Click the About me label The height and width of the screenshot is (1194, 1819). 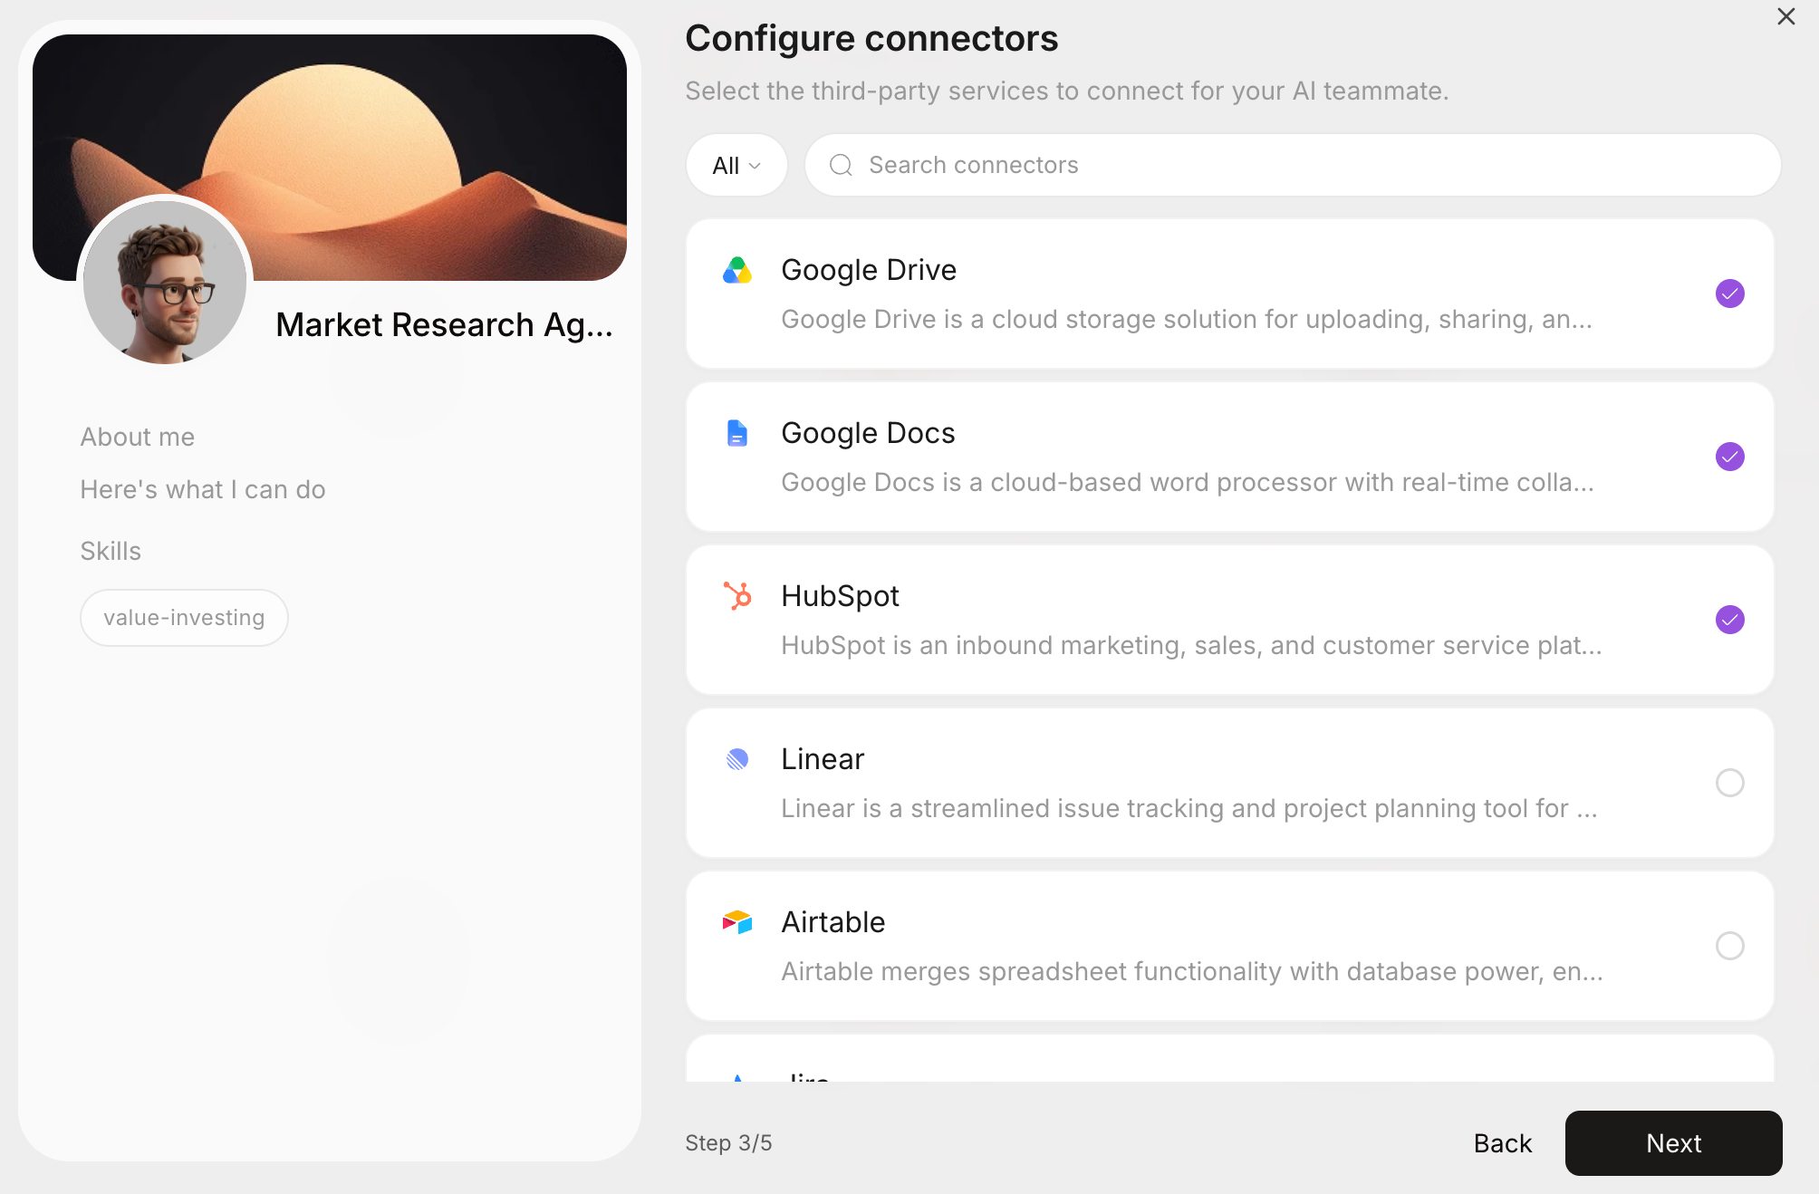pyautogui.click(x=138, y=437)
